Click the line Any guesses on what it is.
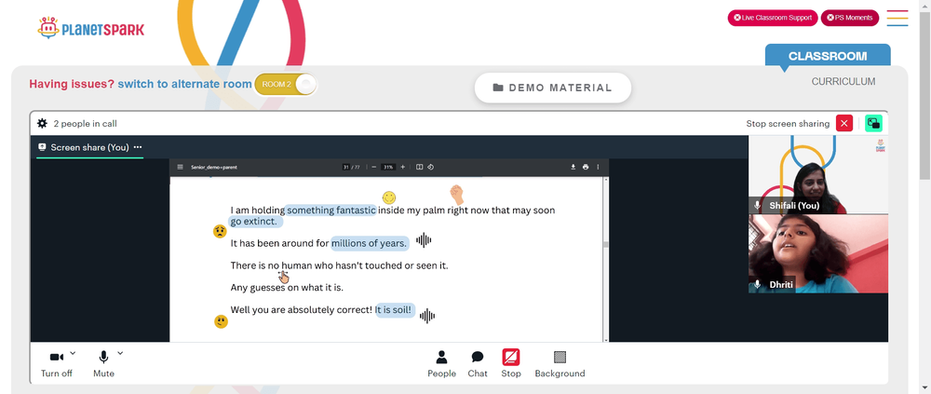Screen dimensions: 931x394 (x=287, y=288)
